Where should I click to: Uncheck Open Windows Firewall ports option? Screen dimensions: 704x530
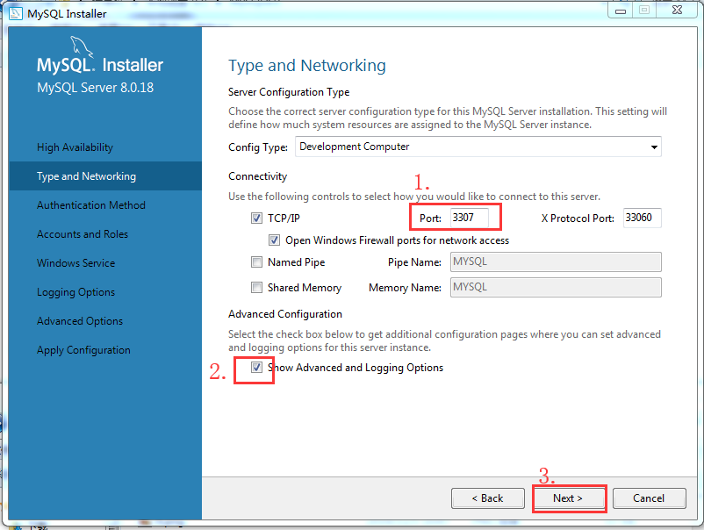[x=275, y=240]
